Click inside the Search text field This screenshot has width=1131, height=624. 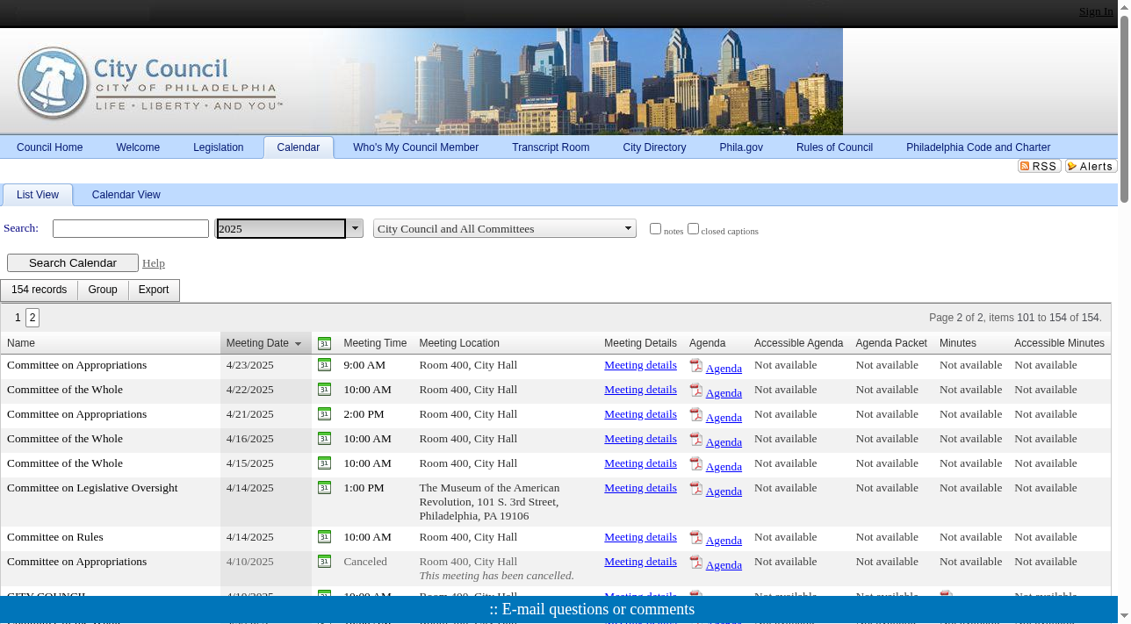tap(131, 228)
